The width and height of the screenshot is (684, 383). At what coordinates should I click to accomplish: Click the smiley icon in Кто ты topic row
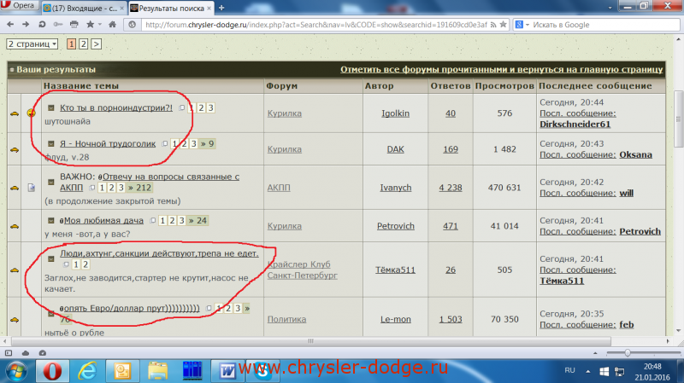point(31,113)
